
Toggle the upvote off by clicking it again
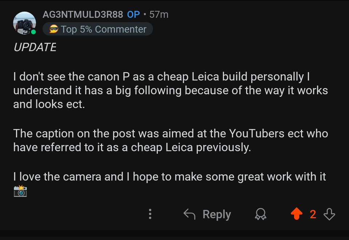[297, 214]
